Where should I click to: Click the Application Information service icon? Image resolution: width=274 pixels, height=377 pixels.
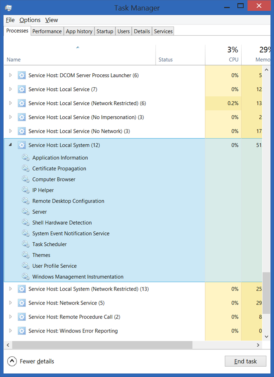click(x=25, y=158)
